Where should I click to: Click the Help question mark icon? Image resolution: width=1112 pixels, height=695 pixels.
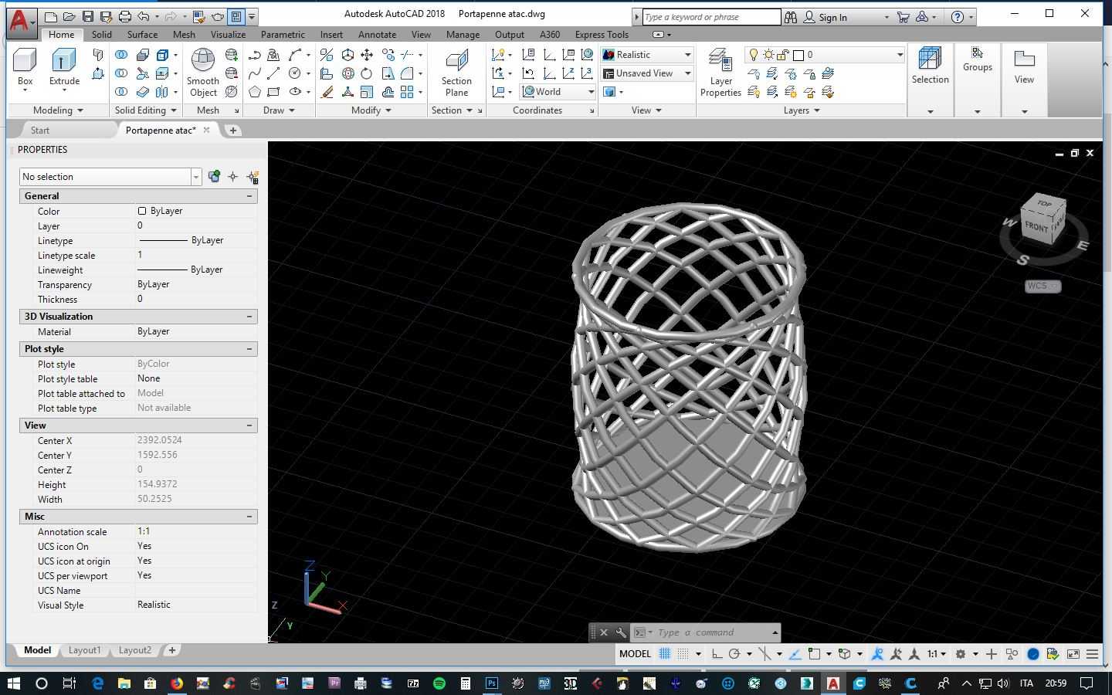pos(958,16)
